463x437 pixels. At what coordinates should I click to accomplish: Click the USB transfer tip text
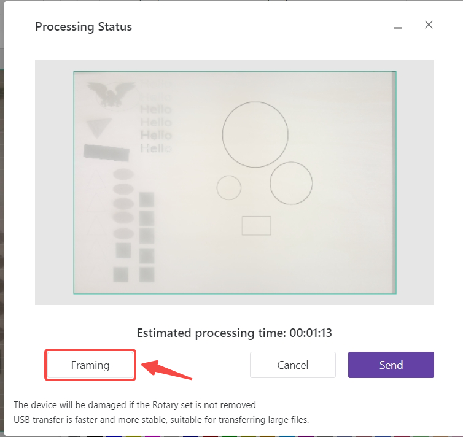coord(161,420)
